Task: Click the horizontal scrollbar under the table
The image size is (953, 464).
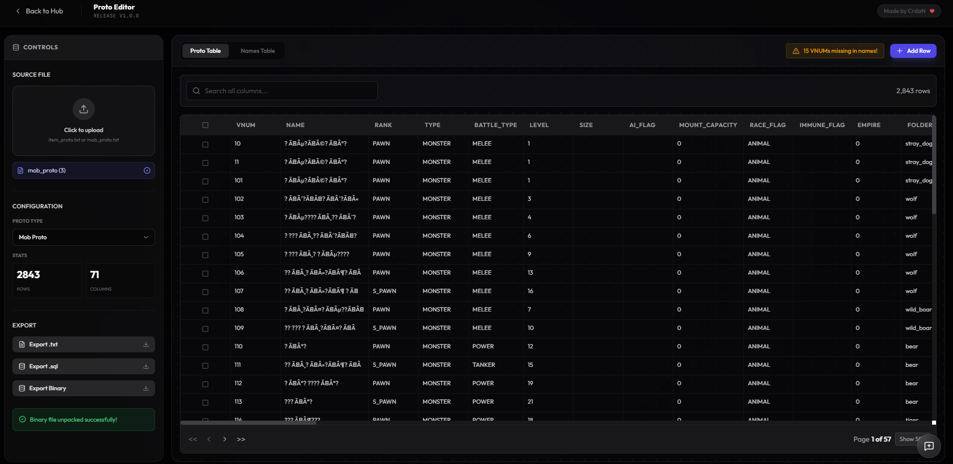Action: (x=248, y=423)
